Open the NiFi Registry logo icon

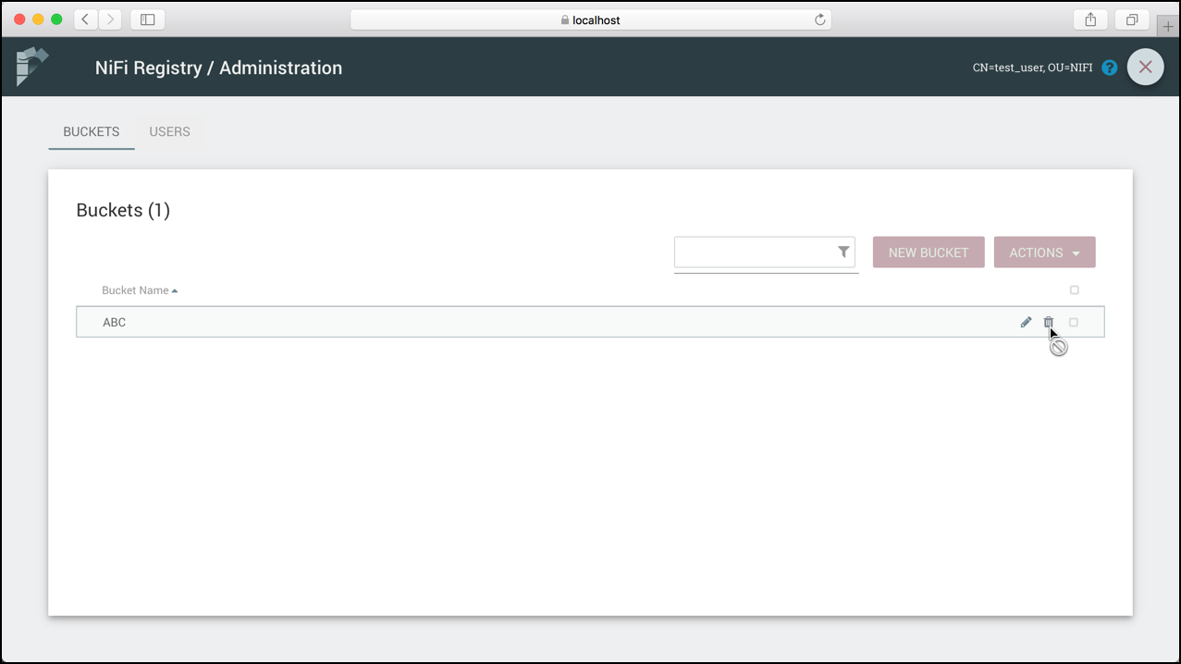(32, 66)
